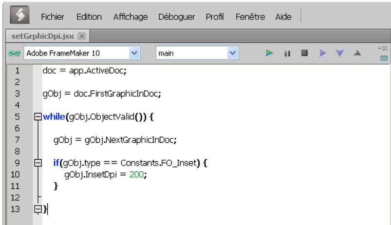The image size is (391, 225).
Task: Pause script execution
Action: pyautogui.click(x=287, y=53)
